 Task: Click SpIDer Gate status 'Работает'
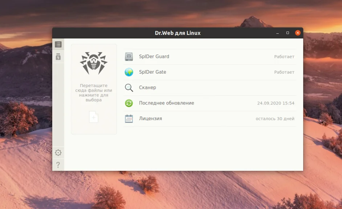(x=284, y=72)
